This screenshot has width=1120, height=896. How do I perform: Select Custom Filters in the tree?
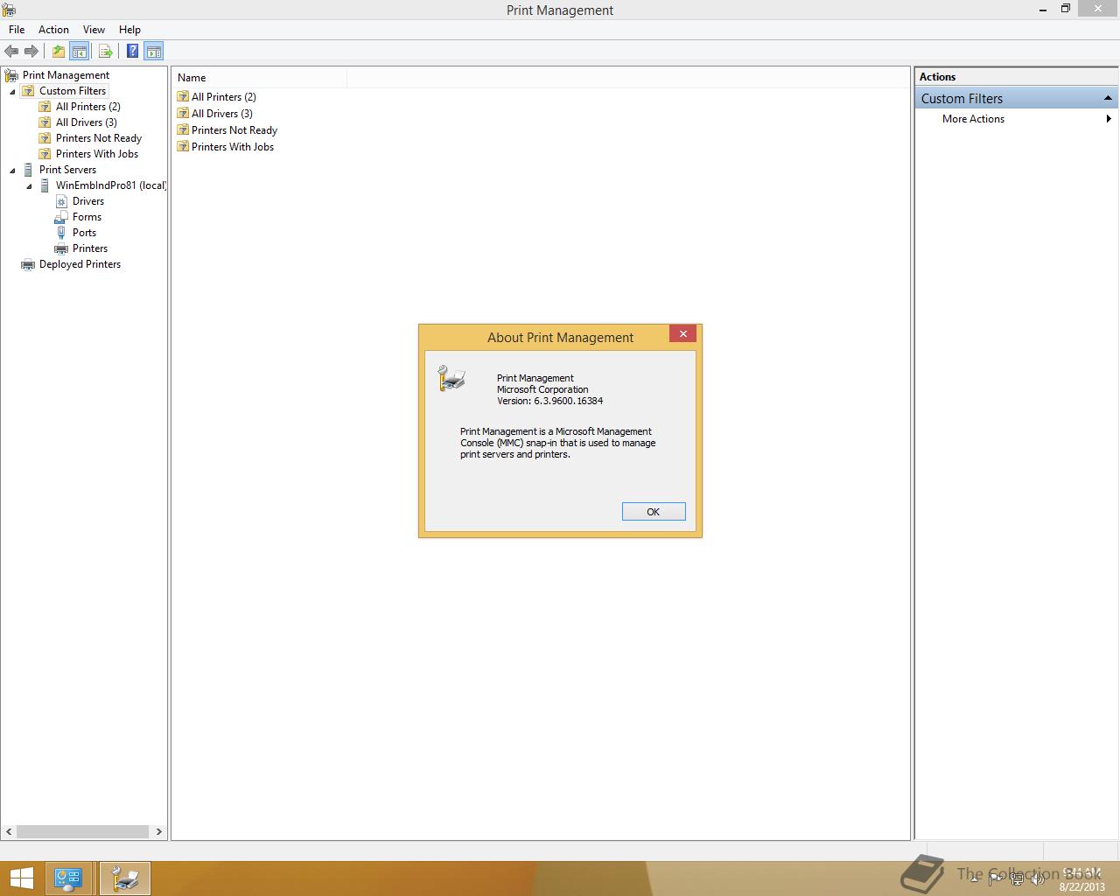point(73,91)
